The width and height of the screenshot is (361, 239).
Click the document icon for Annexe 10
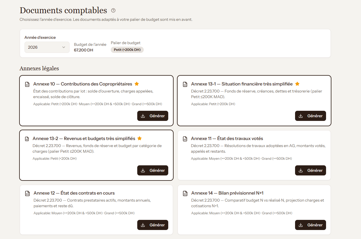coord(27,84)
